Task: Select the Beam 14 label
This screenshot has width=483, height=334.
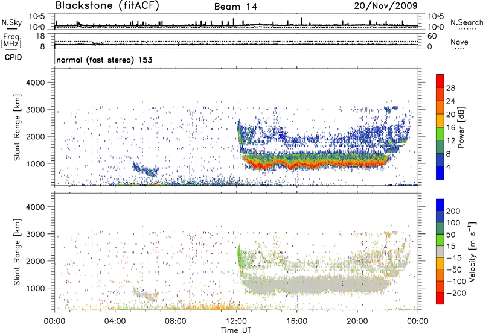Action: tap(235, 7)
